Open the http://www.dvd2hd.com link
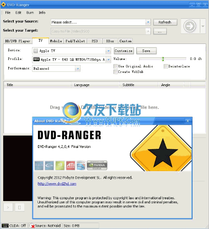Image resolution: width=209 pixels, height=229 pixels. pos(57,184)
